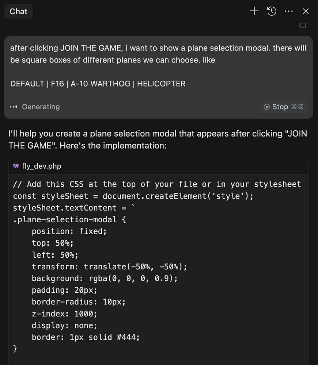This screenshot has height=365, width=318.
Task: Click the "z-index: 1000;" code line
Action: coord(65,314)
